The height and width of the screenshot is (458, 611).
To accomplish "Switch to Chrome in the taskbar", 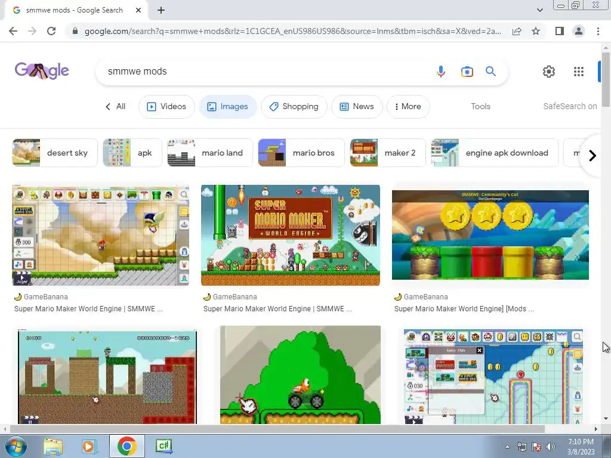I will click(126, 446).
